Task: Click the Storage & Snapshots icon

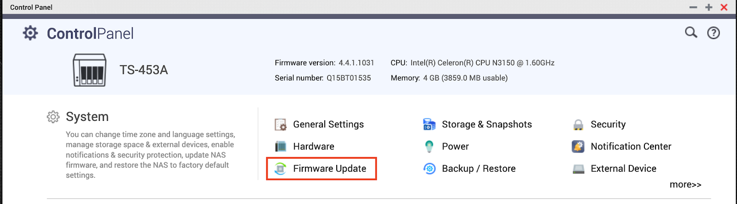Action: (429, 125)
